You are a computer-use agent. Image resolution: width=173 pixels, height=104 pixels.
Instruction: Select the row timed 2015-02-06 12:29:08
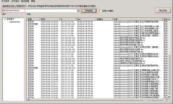pos(97,80)
